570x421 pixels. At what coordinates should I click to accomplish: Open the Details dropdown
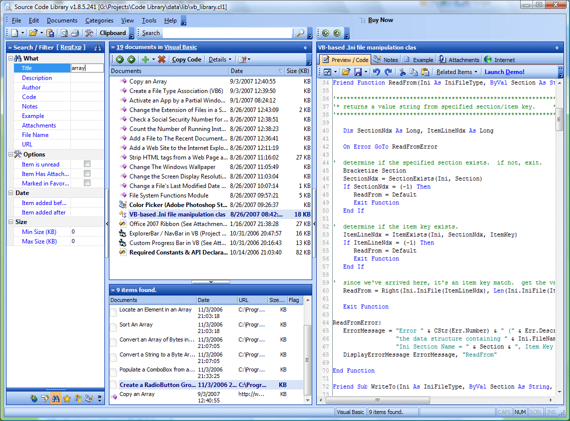point(220,59)
